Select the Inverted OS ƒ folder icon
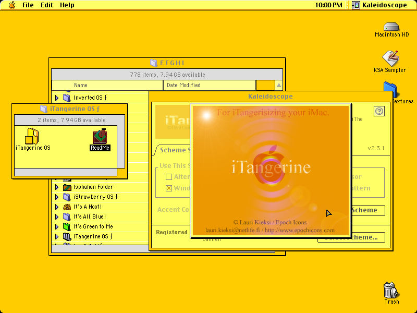 click(67, 98)
